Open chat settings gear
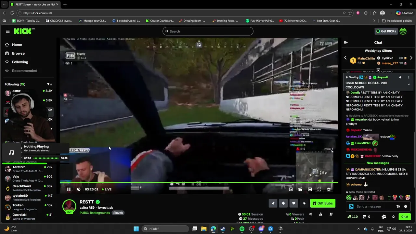The image size is (416, 234). coord(393,217)
